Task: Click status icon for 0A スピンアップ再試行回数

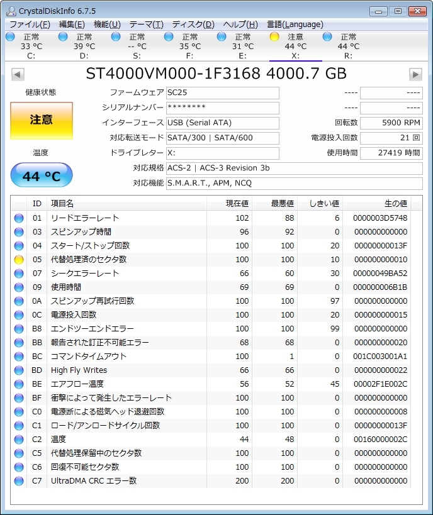Action: (x=19, y=301)
